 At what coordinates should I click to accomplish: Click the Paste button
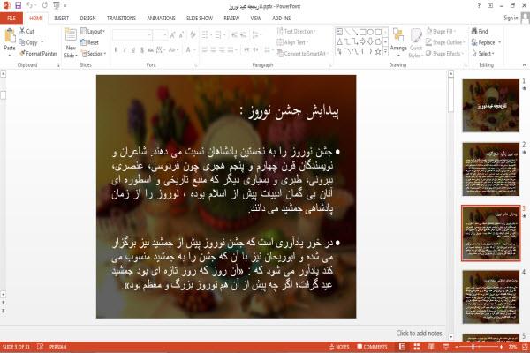10,40
